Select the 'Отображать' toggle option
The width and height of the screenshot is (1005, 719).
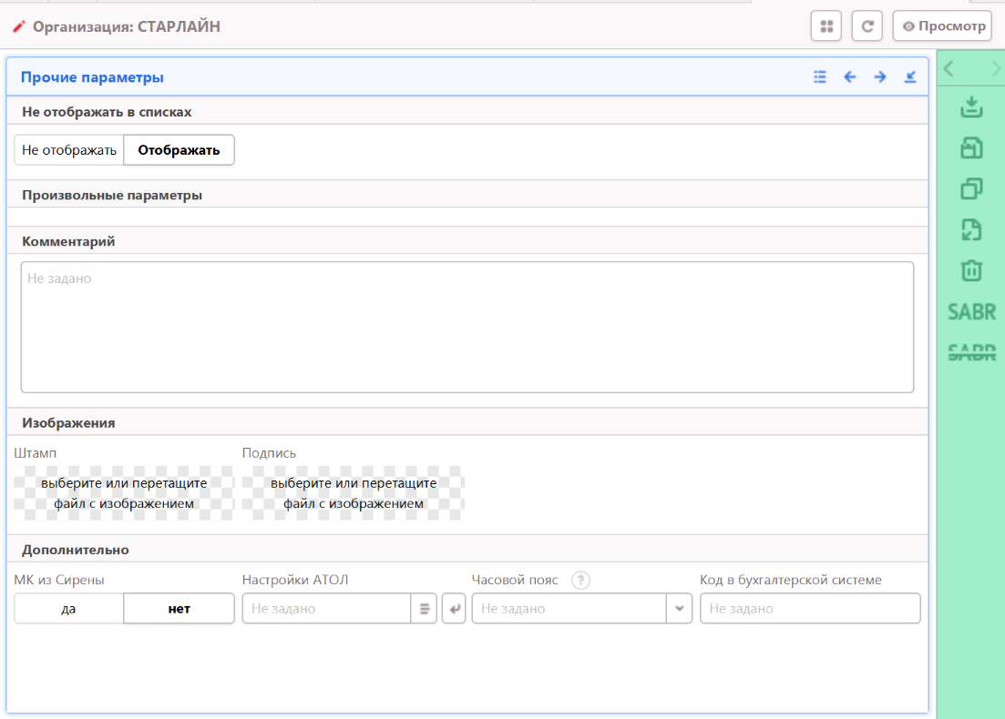(x=179, y=150)
